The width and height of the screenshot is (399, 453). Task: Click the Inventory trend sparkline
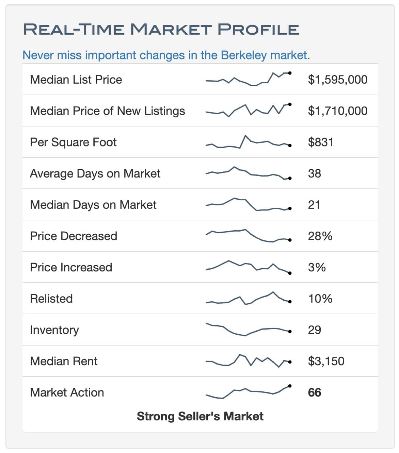249,330
